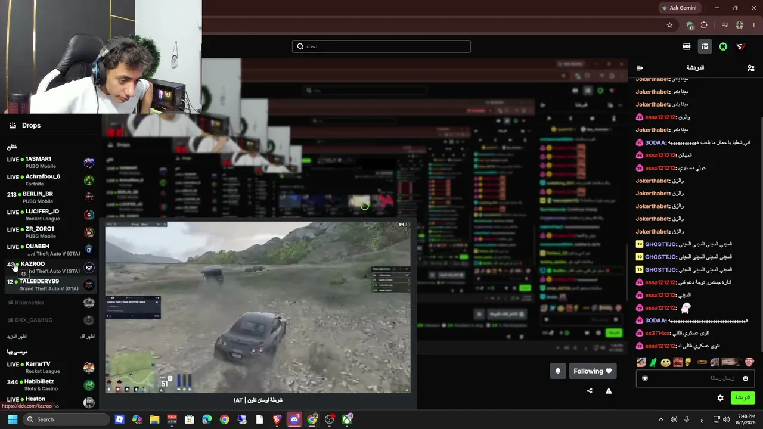The width and height of the screenshot is (763, 429).
Task: Open the Chrome profile avatar
Action: click(x=740, y=25)
